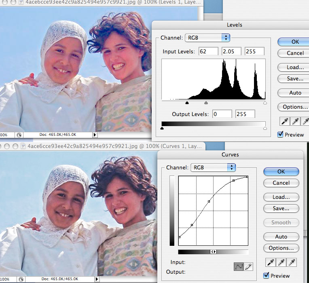Viewport: 309px width, 283px height.
Task: Click Auto button in Levels dialog
Action: point(295,93)
